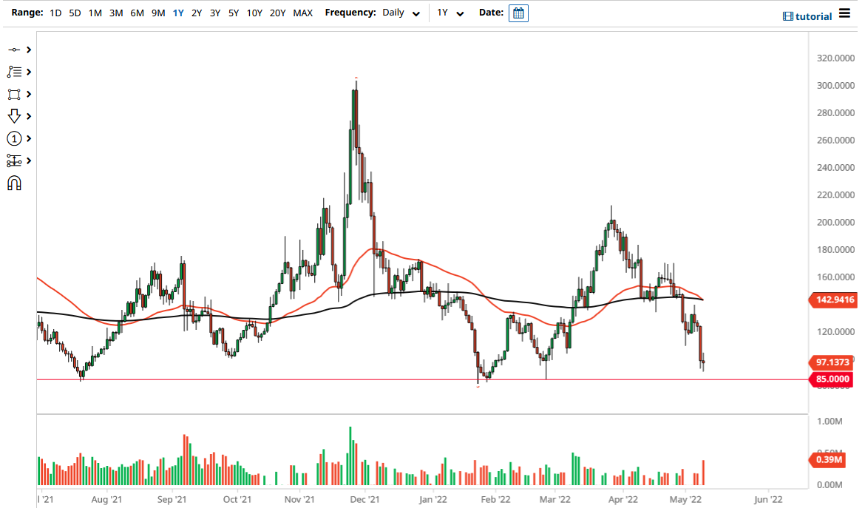
Task: Select the MAX range option
Action: click(x=302, y=13)
